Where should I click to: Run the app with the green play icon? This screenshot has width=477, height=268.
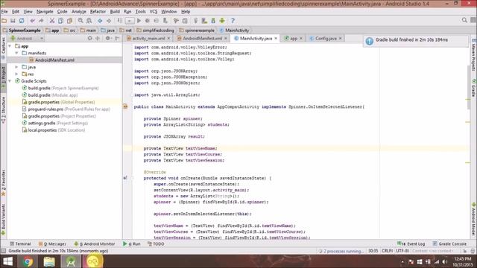[x=139, y=21]
